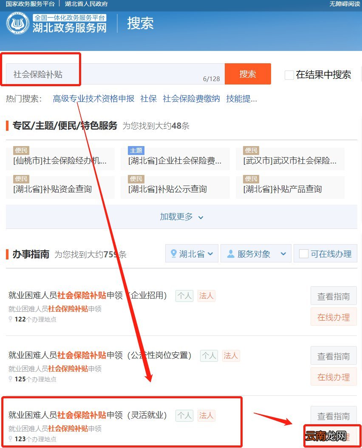Viewport: 362px width, 448px height.
Task: Click 在线办理 for 企业招用 item
Action: point(334,317)
